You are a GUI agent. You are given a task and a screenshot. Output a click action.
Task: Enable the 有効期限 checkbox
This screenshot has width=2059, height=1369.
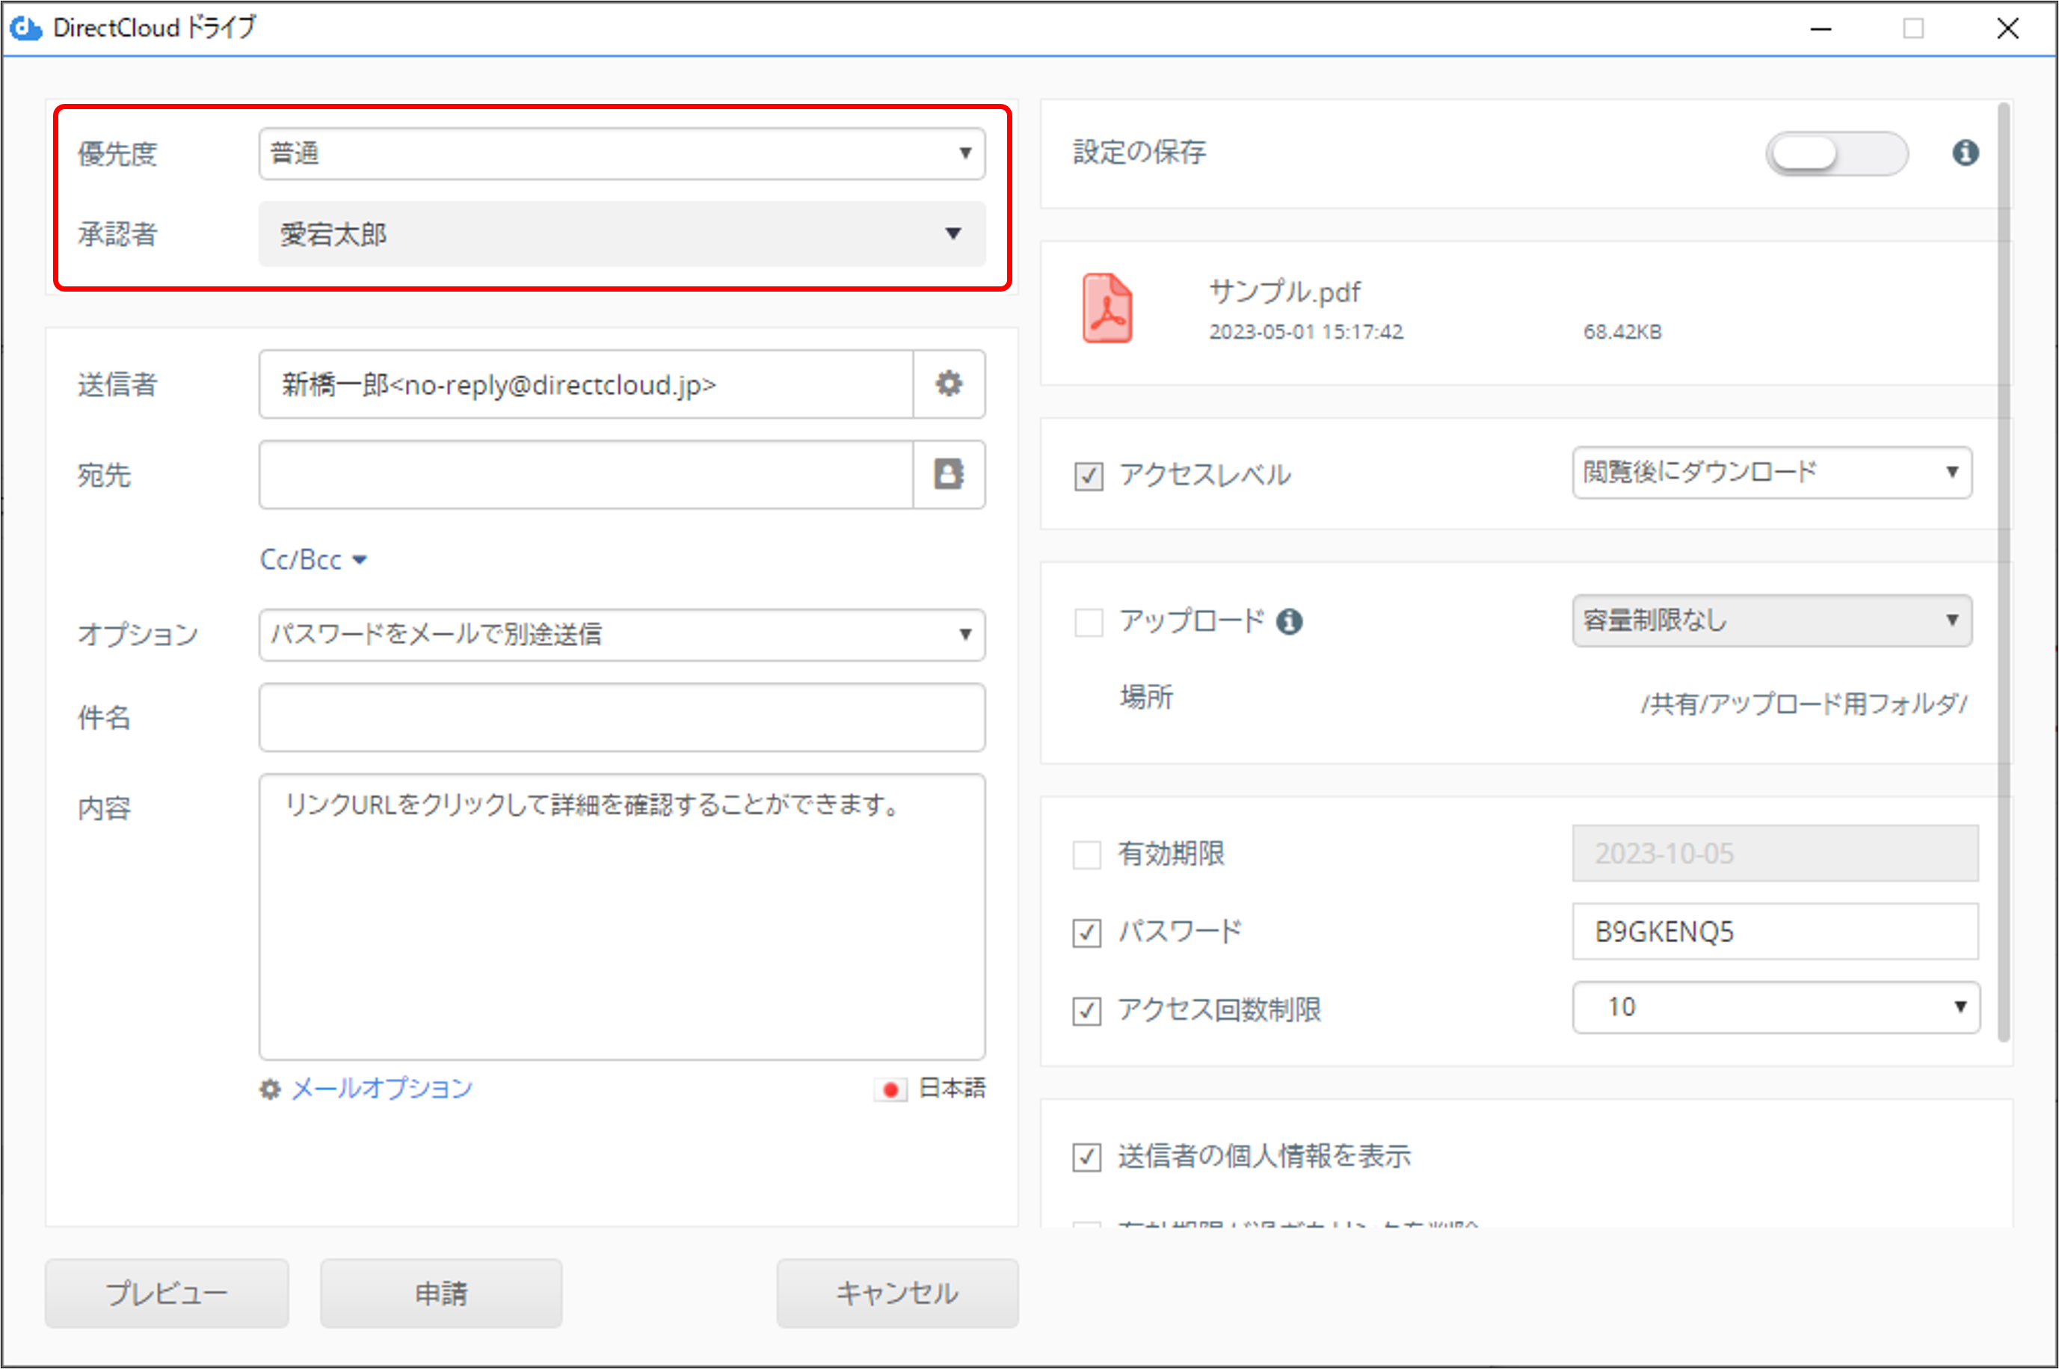click(x=1086, y=854)
